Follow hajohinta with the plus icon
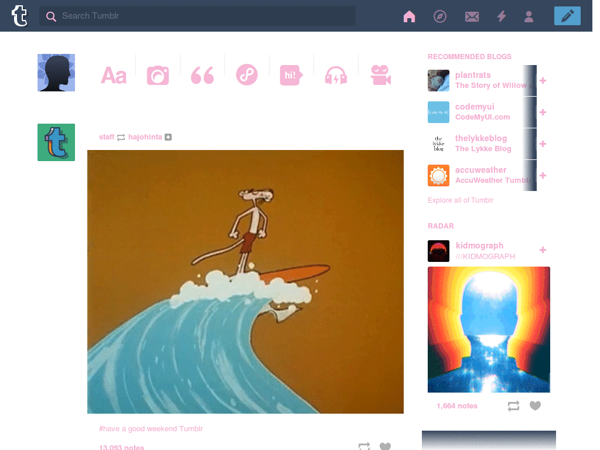 pyautogui.click(x=168, y=137)
